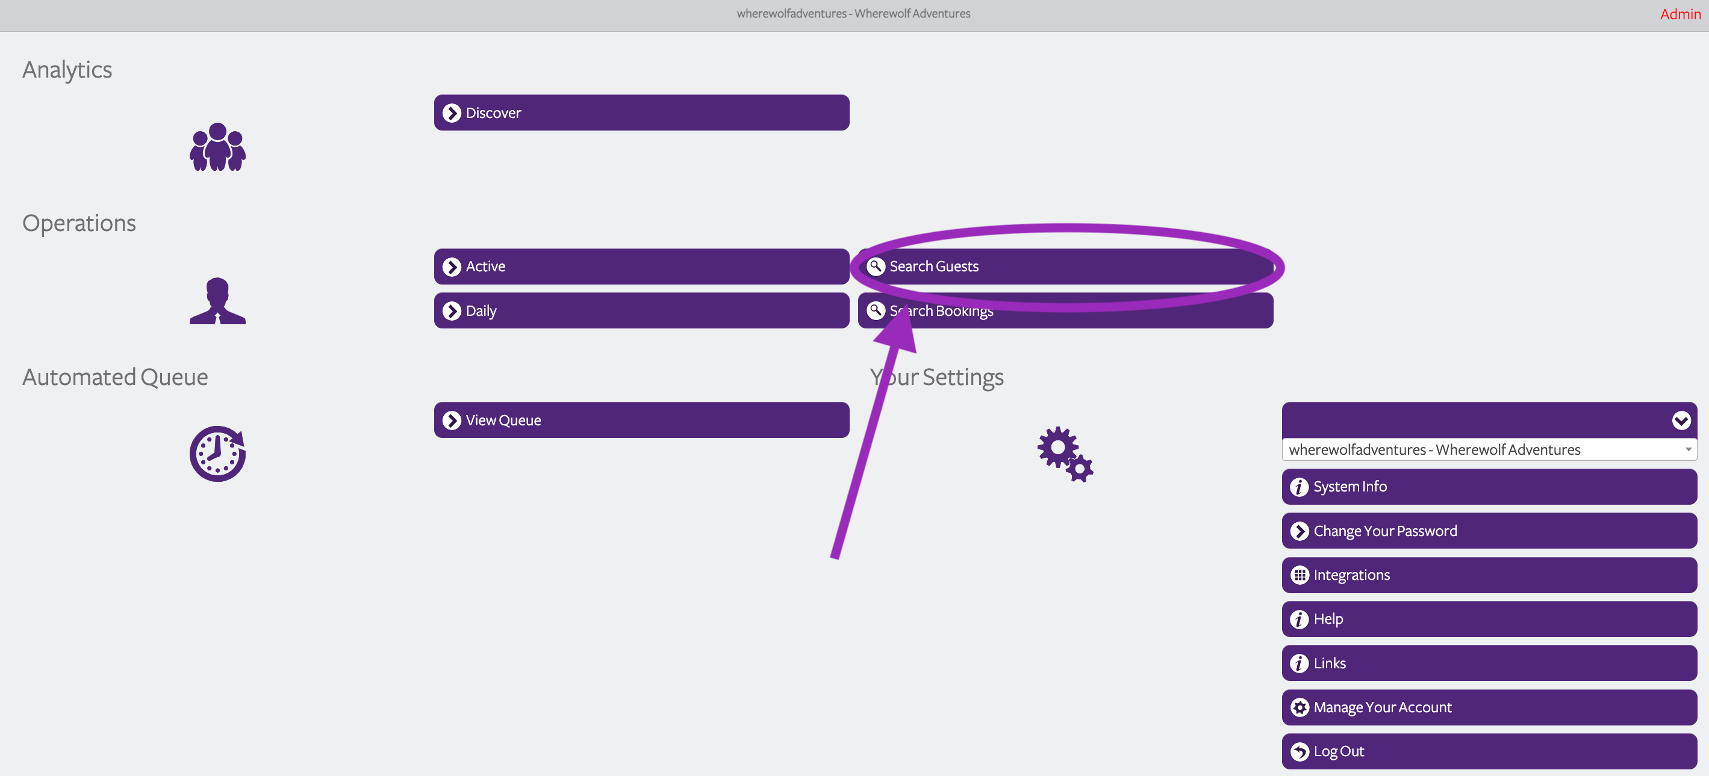Click the Links info icon

[1300, 664]
